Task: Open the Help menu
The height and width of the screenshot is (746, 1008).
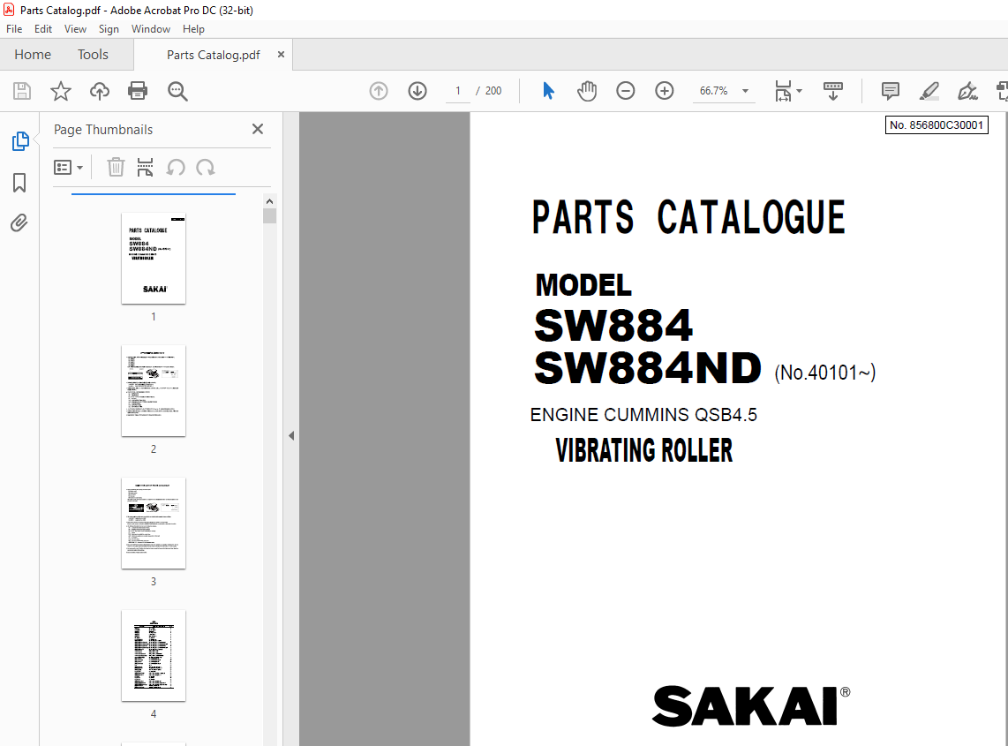Action: pos(192,29)
